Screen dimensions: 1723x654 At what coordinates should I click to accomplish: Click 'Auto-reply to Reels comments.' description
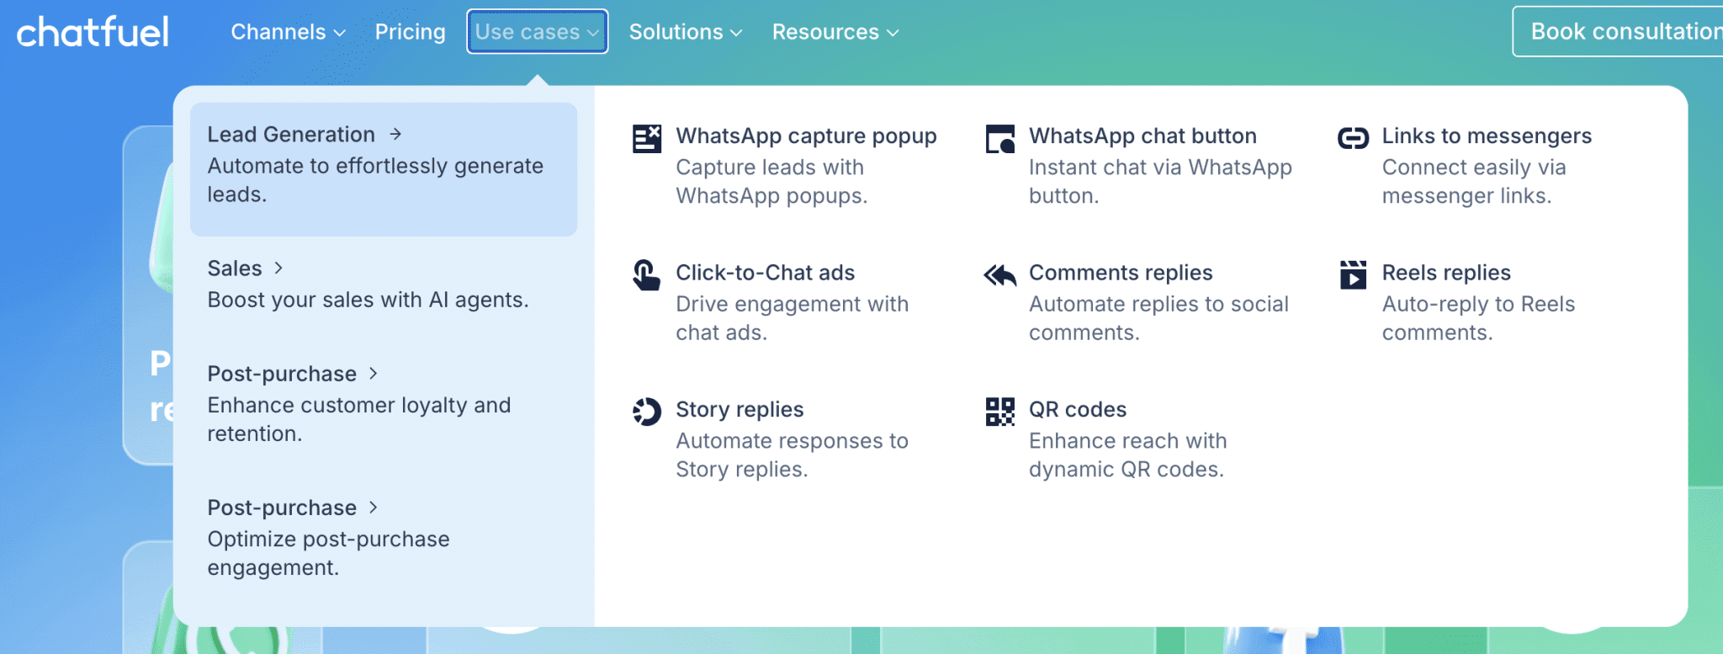coord(1478,318)
